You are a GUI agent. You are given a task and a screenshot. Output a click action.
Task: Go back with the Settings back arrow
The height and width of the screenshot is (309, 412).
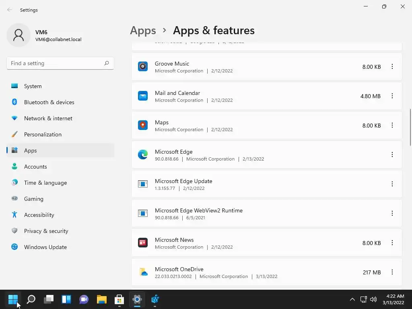pyautogui.click(x=10, y=10)
